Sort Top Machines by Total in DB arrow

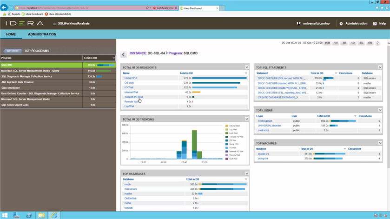345,149
